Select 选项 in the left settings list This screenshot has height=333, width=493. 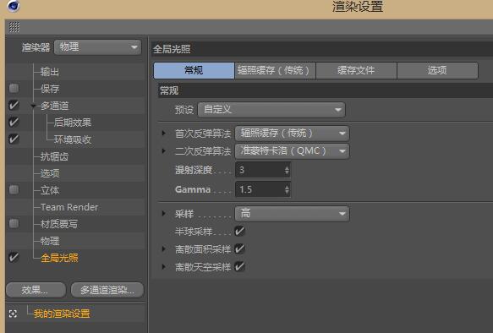[x=50, y=173]
